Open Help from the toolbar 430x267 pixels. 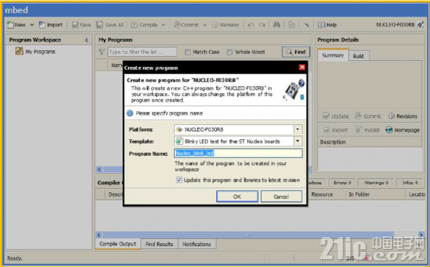[x=327, y=24]
